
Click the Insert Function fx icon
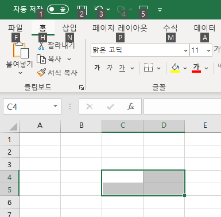click(x=131, y=106)
